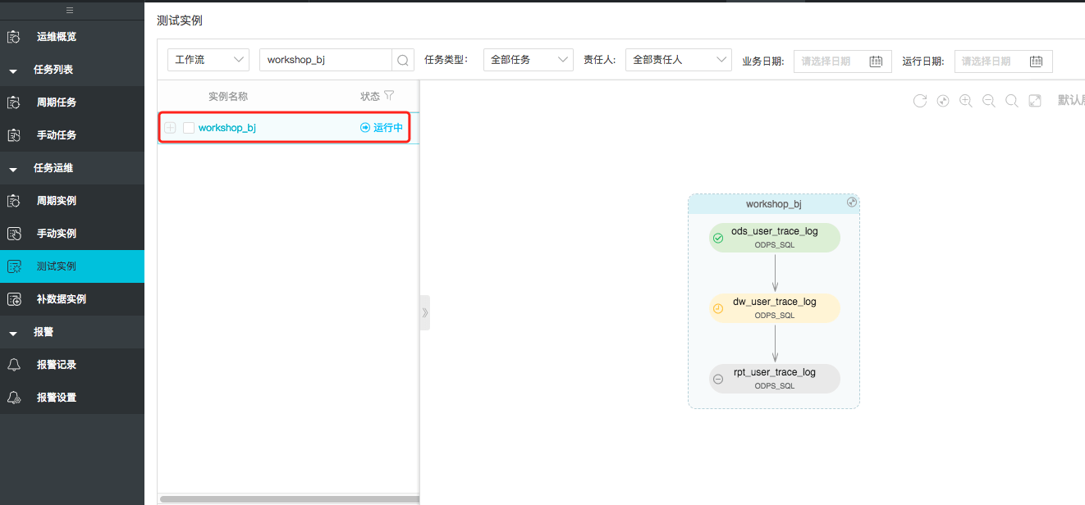This screenshot has width=1085, height=505.
Task: Click the 测试实例 page title
Action: [x=180, y=20]
